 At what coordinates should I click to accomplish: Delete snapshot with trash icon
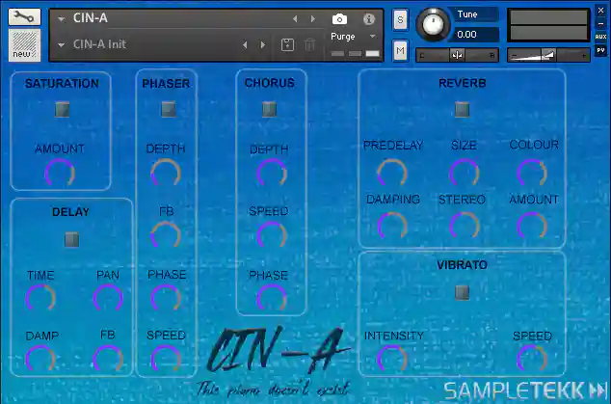309,45
